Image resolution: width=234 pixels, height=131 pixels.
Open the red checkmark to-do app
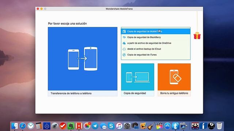[x=63, y=126]
